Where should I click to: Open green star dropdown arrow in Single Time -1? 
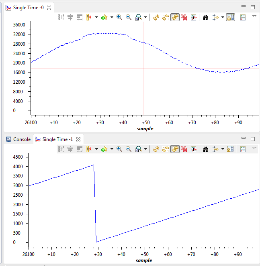click(x=112, y=149)
